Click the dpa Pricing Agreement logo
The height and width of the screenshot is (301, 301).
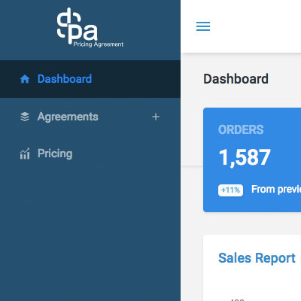[90, 28]
